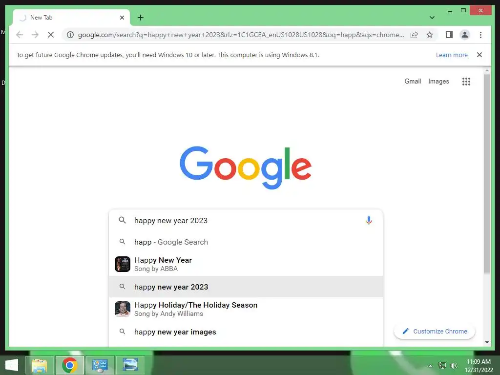Select Happy New Year ABBA suggestion
This screenshot has width=500, height=375.
pyautogui.click(x=246, y=264)
